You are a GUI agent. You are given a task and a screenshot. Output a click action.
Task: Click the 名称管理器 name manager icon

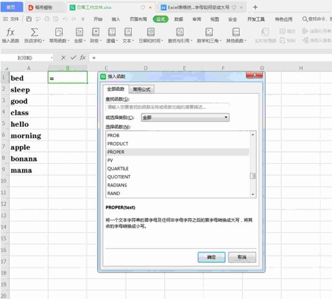point(265,32)
